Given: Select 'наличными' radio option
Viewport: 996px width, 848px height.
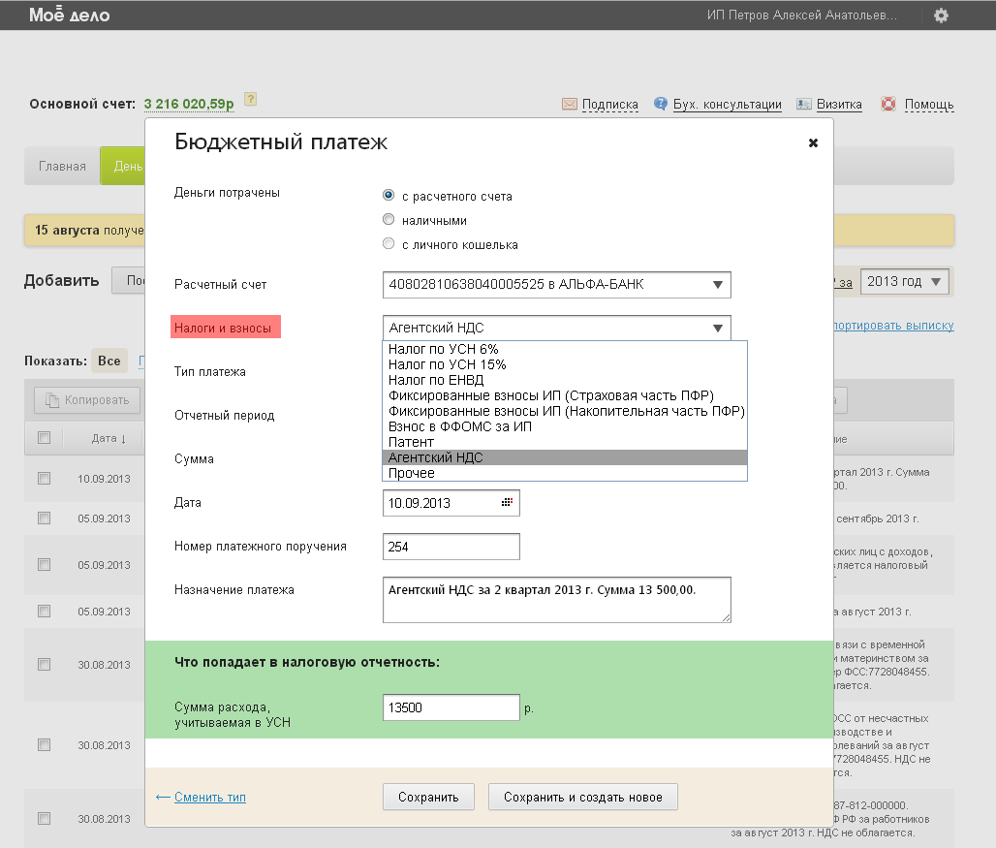Looking at the screenshot, I should click(389, 220).
